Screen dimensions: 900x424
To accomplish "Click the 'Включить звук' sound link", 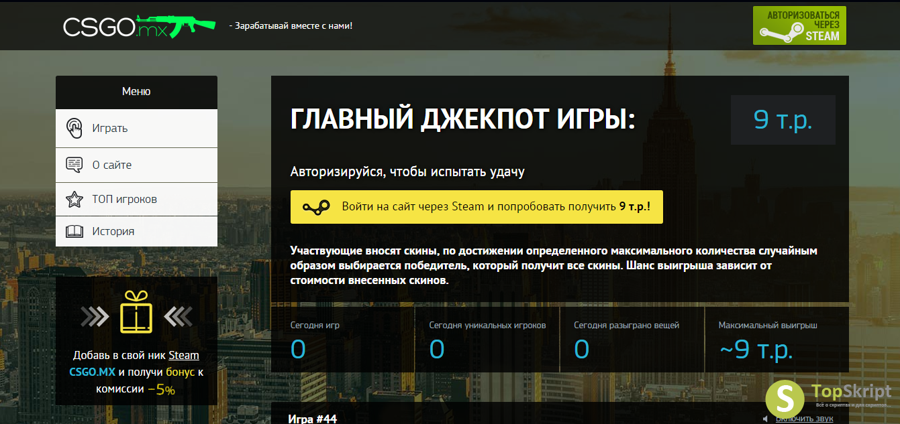I will point(805,419).
